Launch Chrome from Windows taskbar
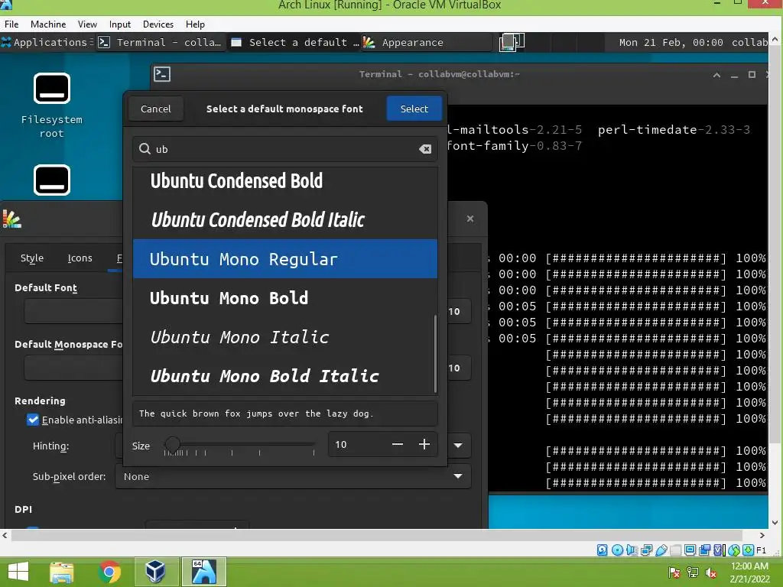The image size is (783, 587). coord(109,572)
